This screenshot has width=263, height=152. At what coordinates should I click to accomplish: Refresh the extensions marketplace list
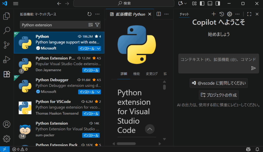pos(89,14)
